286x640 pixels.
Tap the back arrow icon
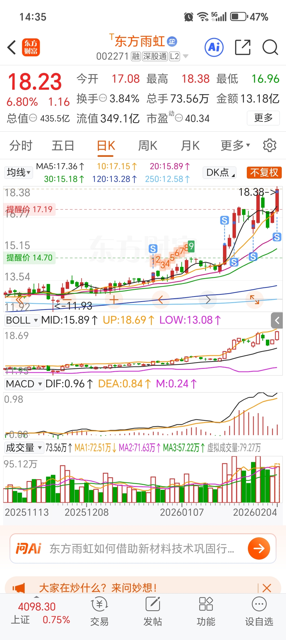pyautogui.click(x=12, y=47)
